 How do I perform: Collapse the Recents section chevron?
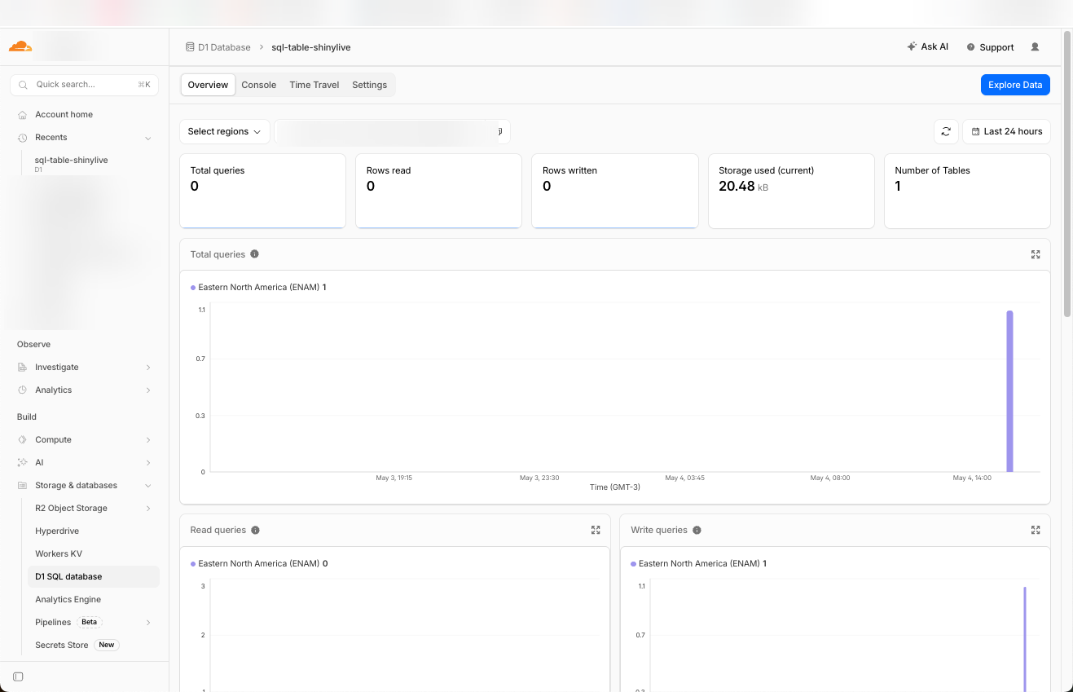(x=148, y=138)
